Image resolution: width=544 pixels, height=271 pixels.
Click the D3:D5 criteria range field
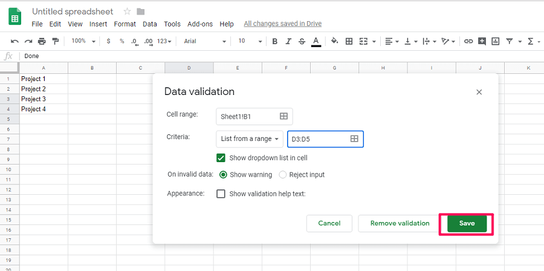[x=325, y=139]
